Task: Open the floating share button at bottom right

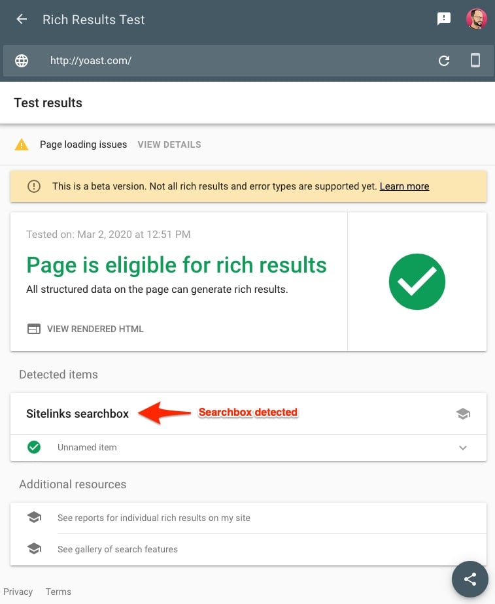Action: (469, 579)
